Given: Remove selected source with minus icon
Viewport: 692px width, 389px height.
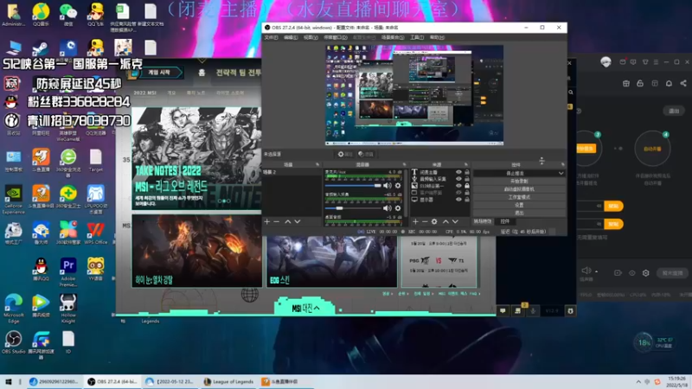Looking at the screenshot, I should [x=425, y=221].
